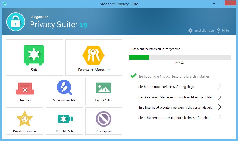The height and width of the screenshot is (141, 238).
Task: Launch the red Shredder icon
Action: [25, 88]
